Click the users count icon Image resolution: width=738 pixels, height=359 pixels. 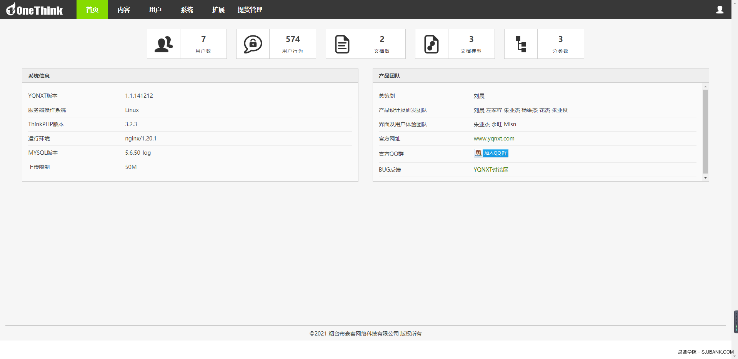click(164, 44)
